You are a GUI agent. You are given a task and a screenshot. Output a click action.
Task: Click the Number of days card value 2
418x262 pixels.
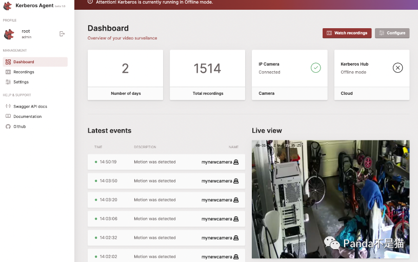pos(125,69)
